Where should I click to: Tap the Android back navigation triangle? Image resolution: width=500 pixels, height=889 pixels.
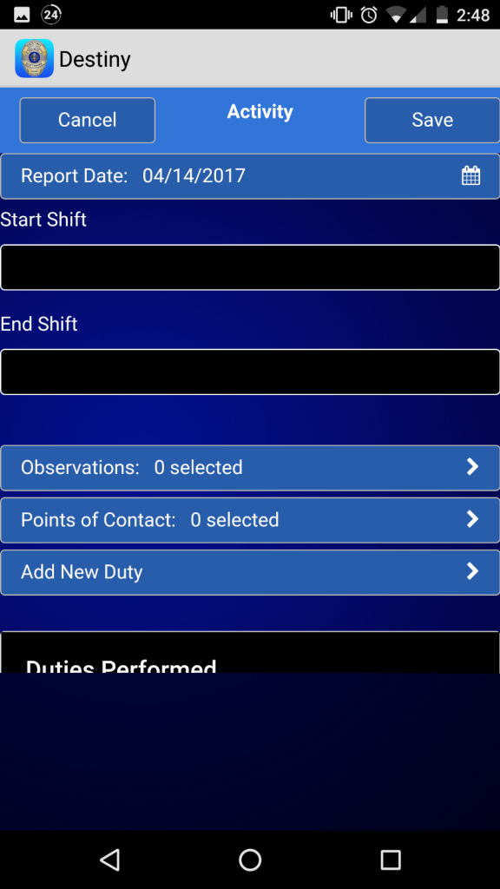point(109,859)
